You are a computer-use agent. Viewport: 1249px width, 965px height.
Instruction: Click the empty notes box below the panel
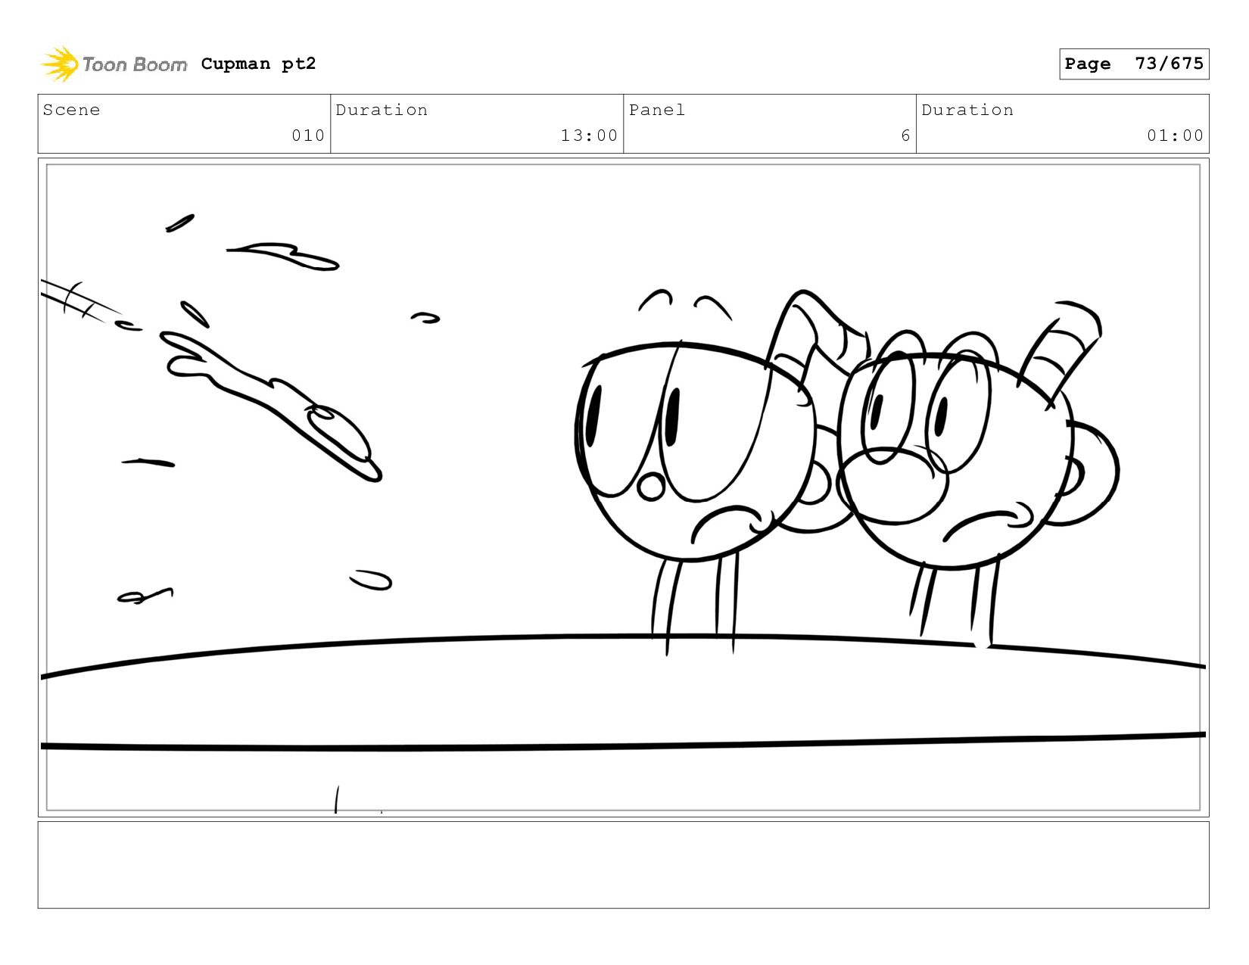tap(623, 865)
